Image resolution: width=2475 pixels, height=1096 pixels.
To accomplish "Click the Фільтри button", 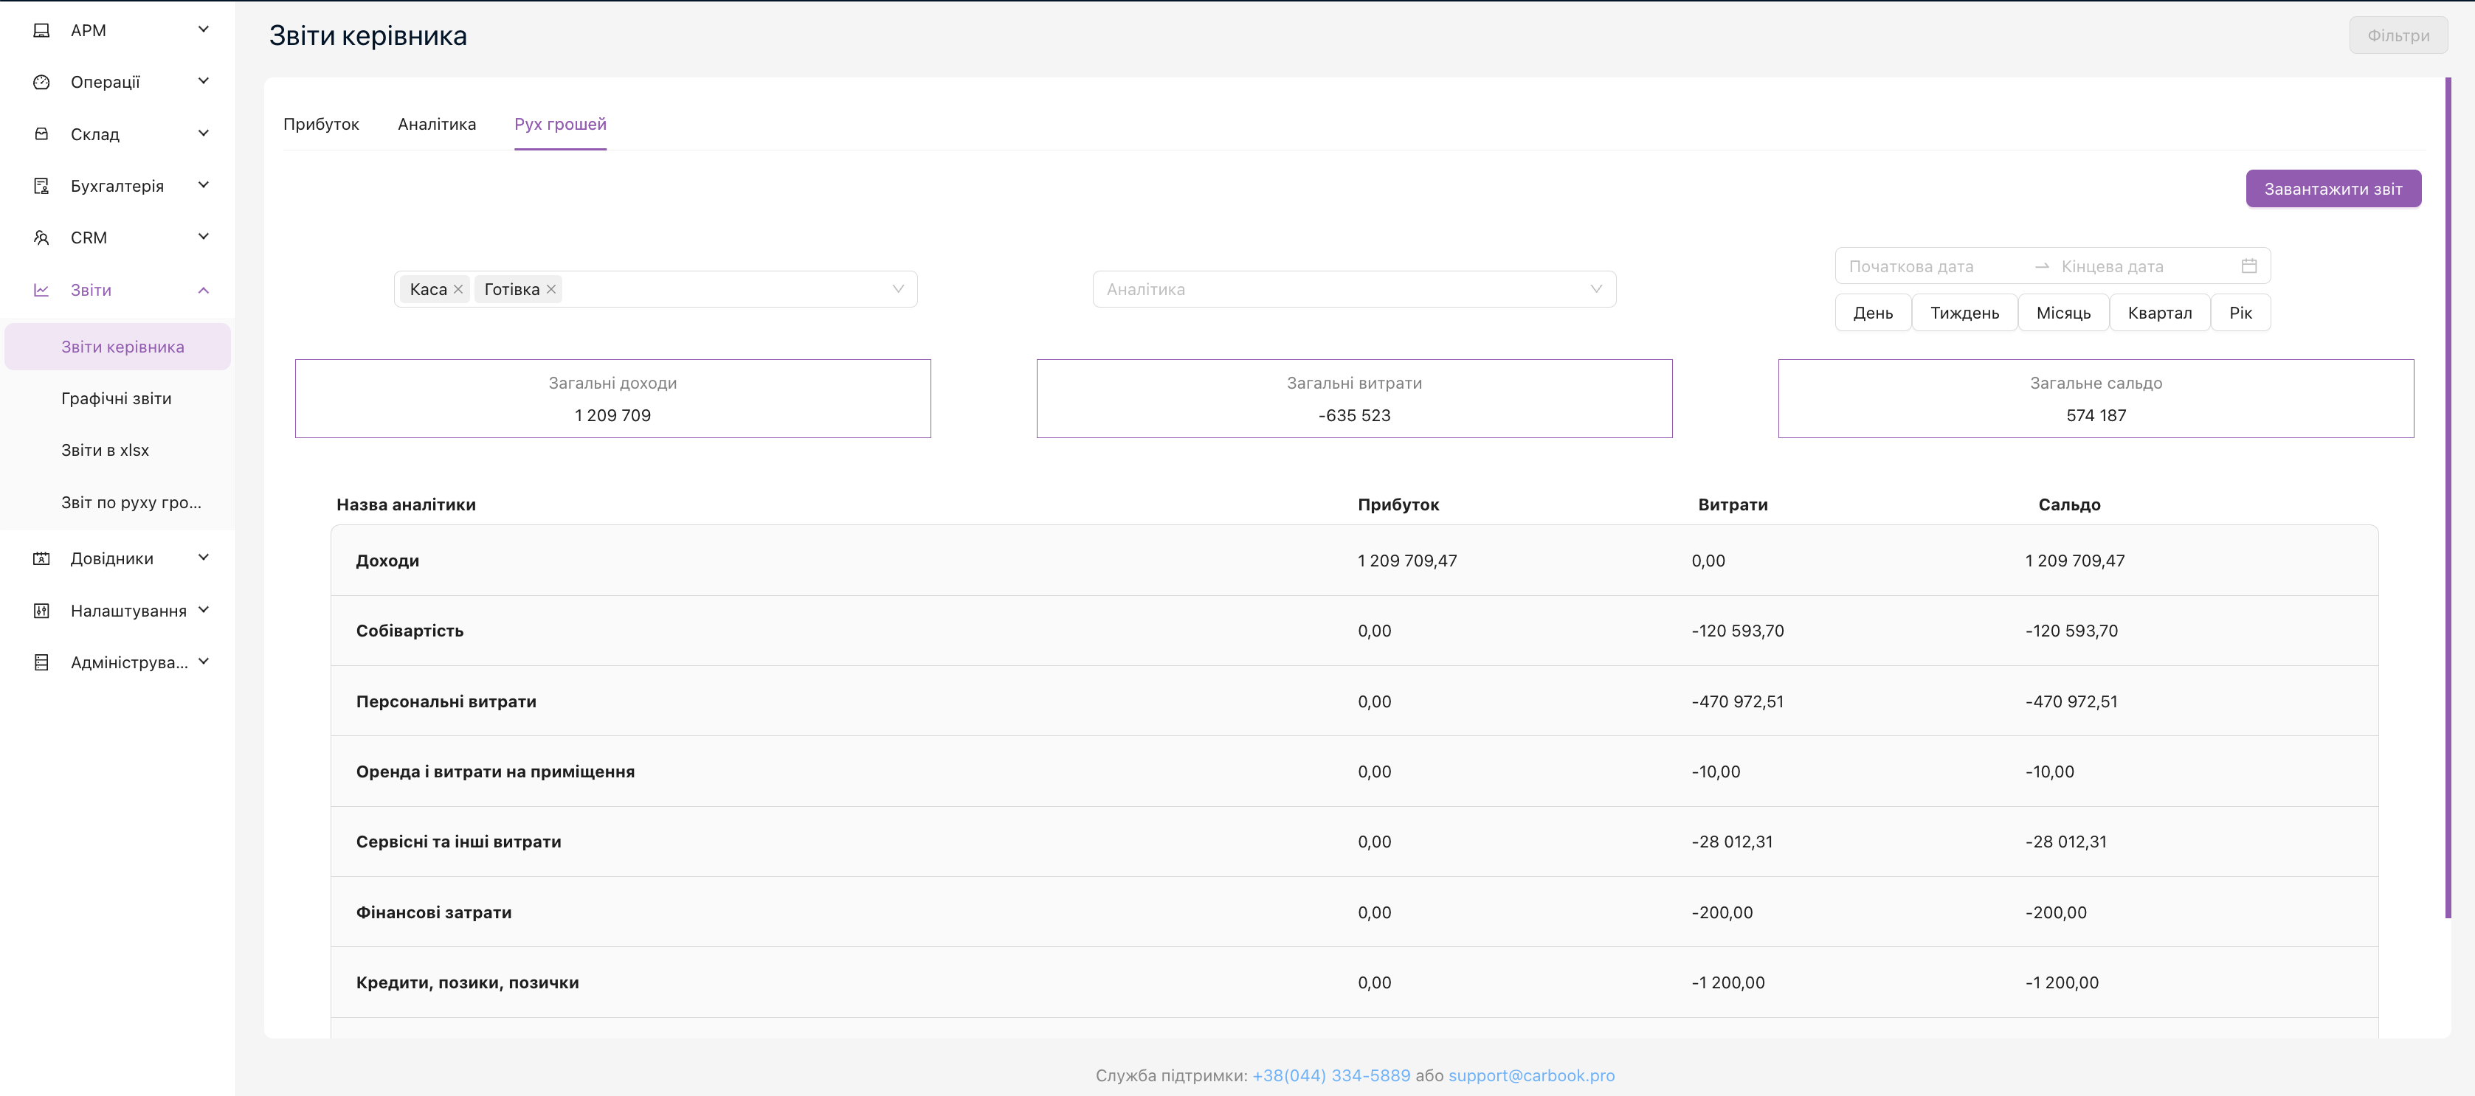I will point(2398,35).
